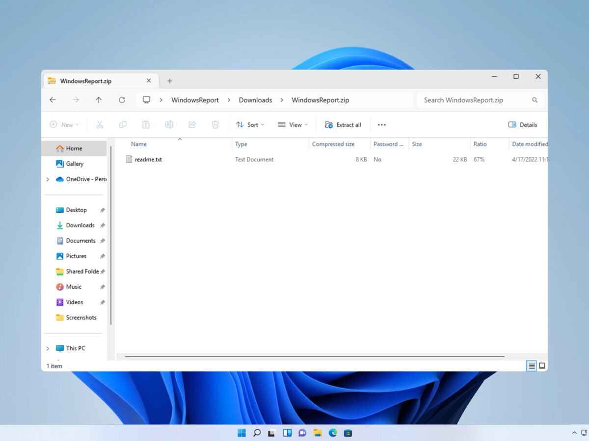Unpin Desktop from quick access pin icon
The width and height of the screenshot is (589, 441).
pyautogui.click(x=103, y=210)
